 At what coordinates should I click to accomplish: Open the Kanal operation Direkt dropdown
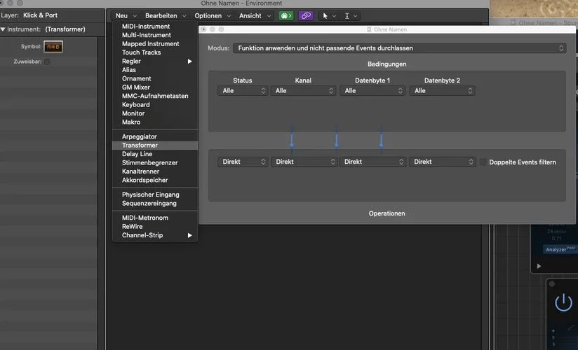pos(304,162)
